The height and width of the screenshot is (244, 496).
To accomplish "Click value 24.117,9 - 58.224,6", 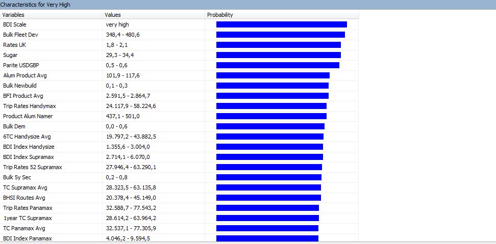I will 131,106.
